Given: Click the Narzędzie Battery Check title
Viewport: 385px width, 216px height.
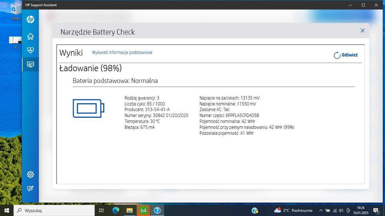Looking at the screenshot, I should (97, 32).
